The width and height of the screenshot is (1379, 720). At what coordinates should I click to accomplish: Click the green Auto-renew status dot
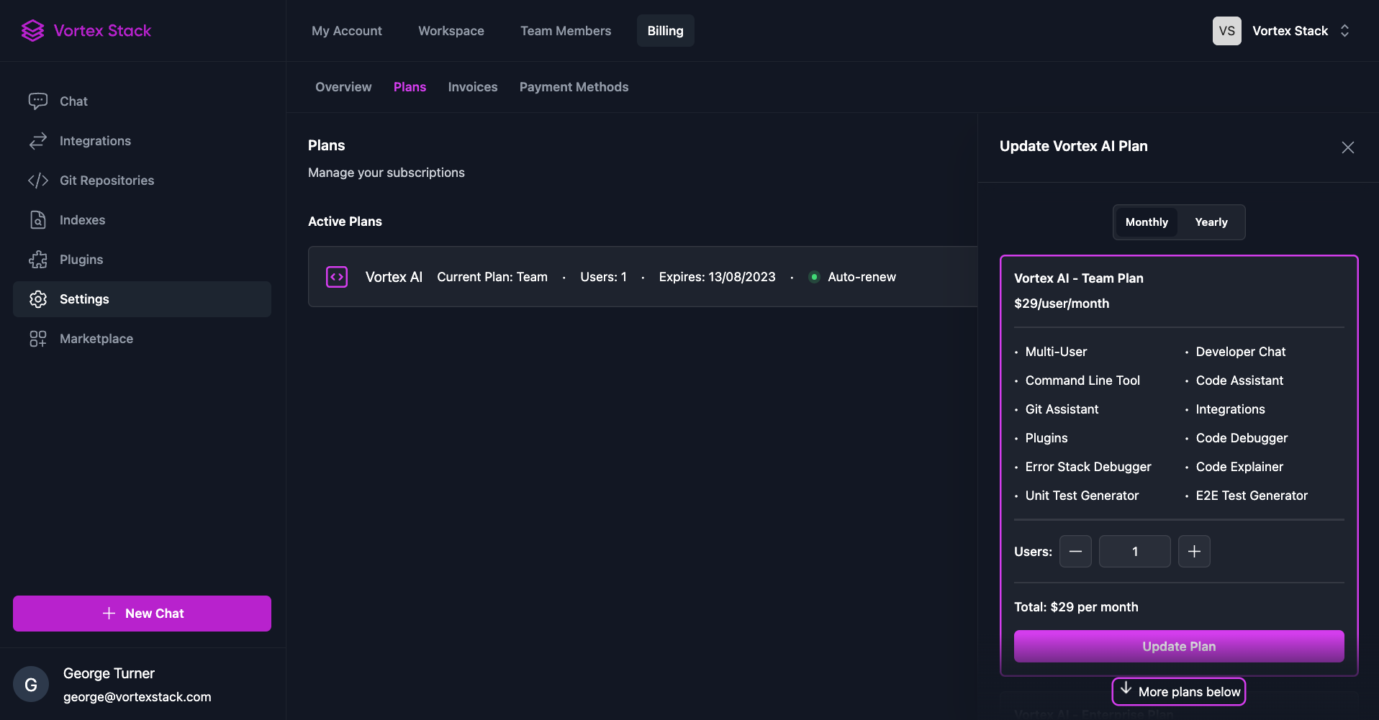click(x=814, y=277)
